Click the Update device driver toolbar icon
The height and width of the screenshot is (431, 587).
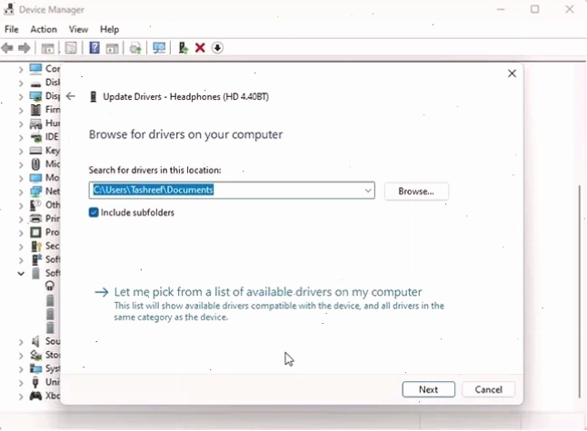point(183,48)
